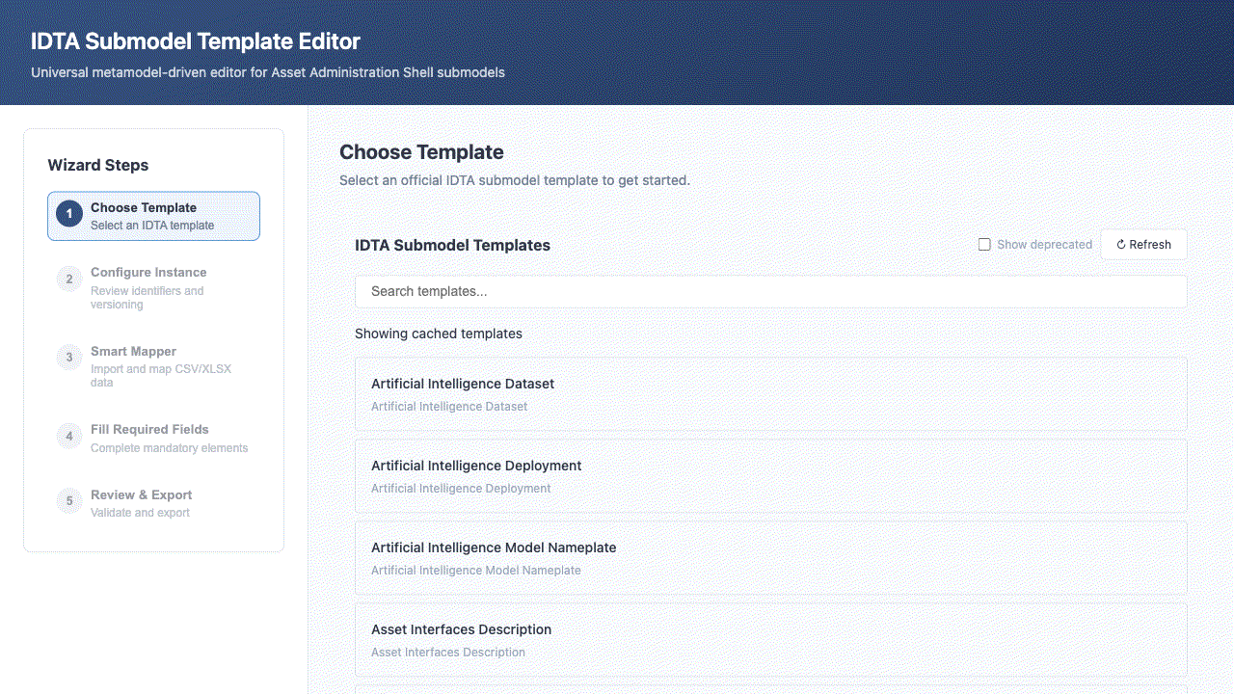The height and width of the screenshot is (694, 1234).
Task: Click the step 5 number circle
Action: [x=69, y=501]
